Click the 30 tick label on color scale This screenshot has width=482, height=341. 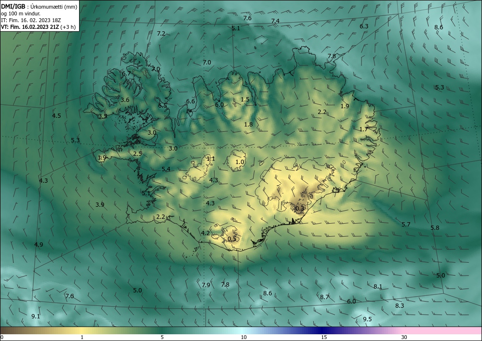click(x=404, y=338)
